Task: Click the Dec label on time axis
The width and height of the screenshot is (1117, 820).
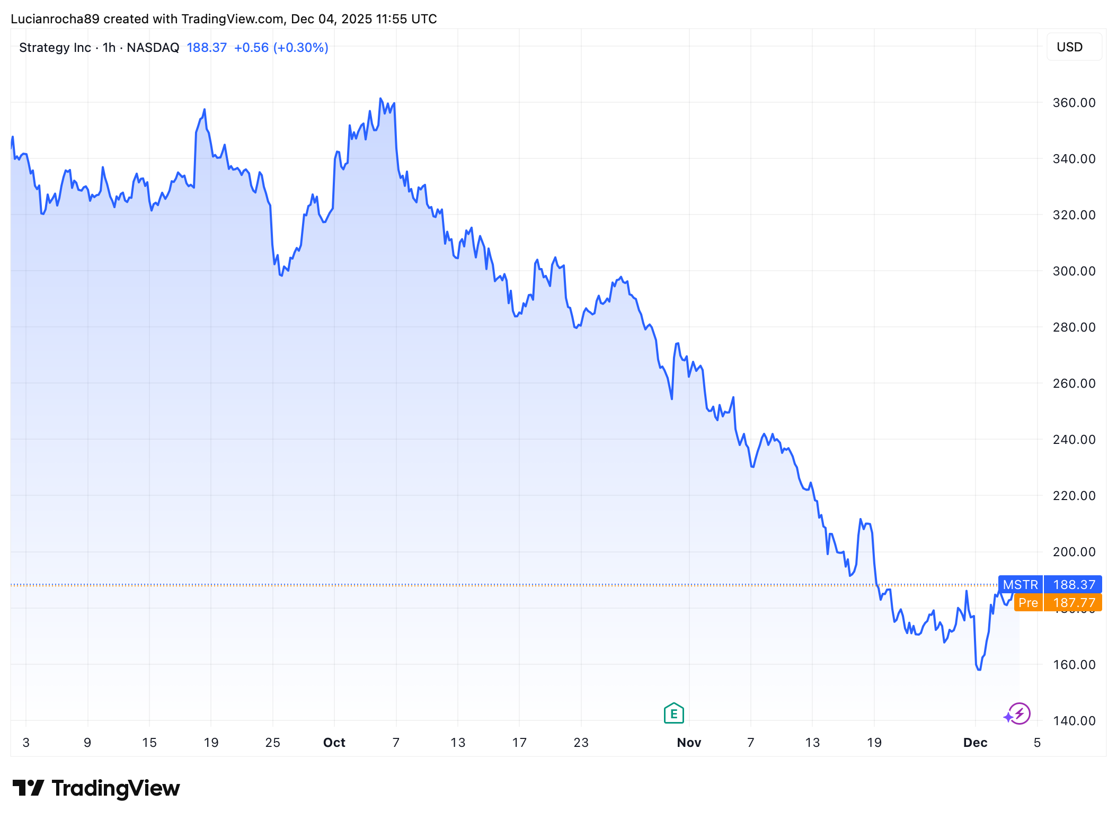Action: 975,743
